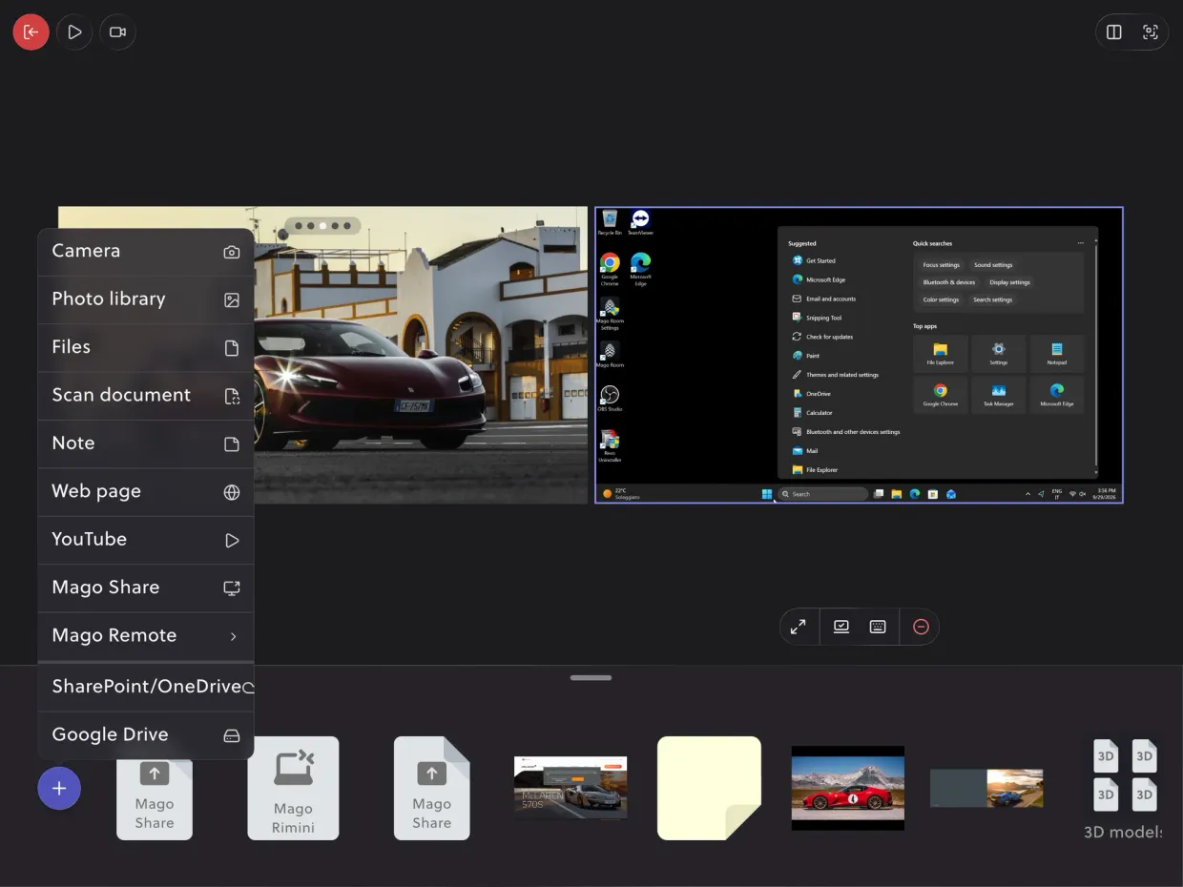Open the on-screen keyboard for the remote
Viewport: 1183px width, 887px height.
point(878,627)
